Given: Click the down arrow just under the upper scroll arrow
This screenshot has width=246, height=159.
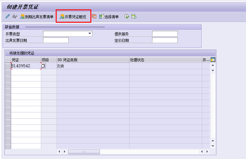Looking at the screenshot, I should click(213, 71).
